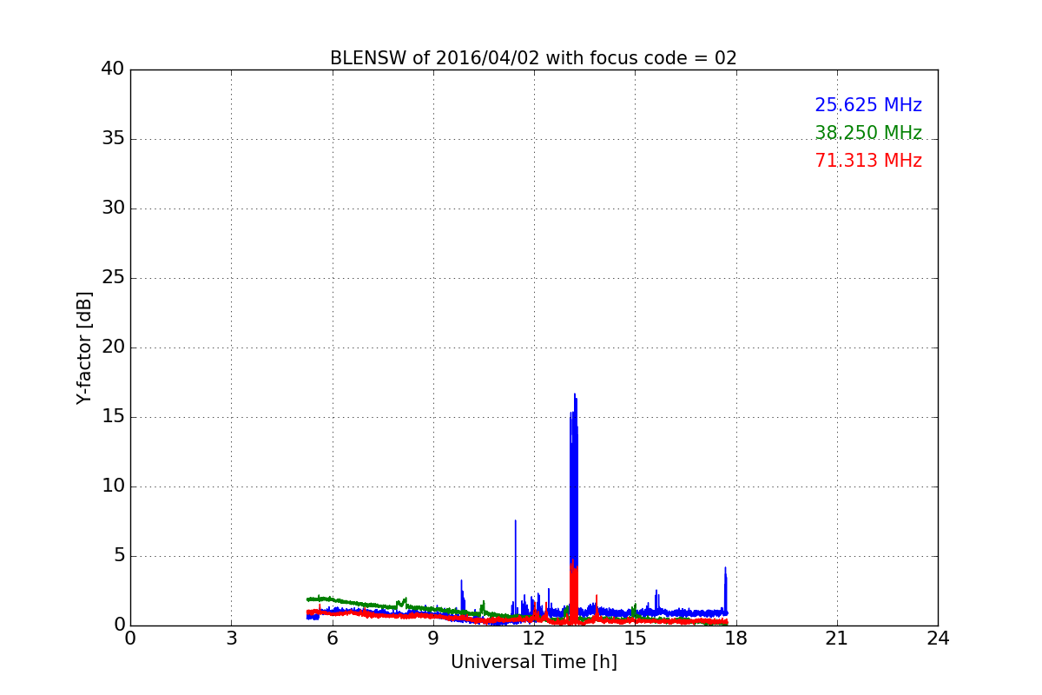Image resolution: width=1042 pixels, height=695 pixels.
Task: Click x-axis tick label 6
Action: (x=332, y=638)
